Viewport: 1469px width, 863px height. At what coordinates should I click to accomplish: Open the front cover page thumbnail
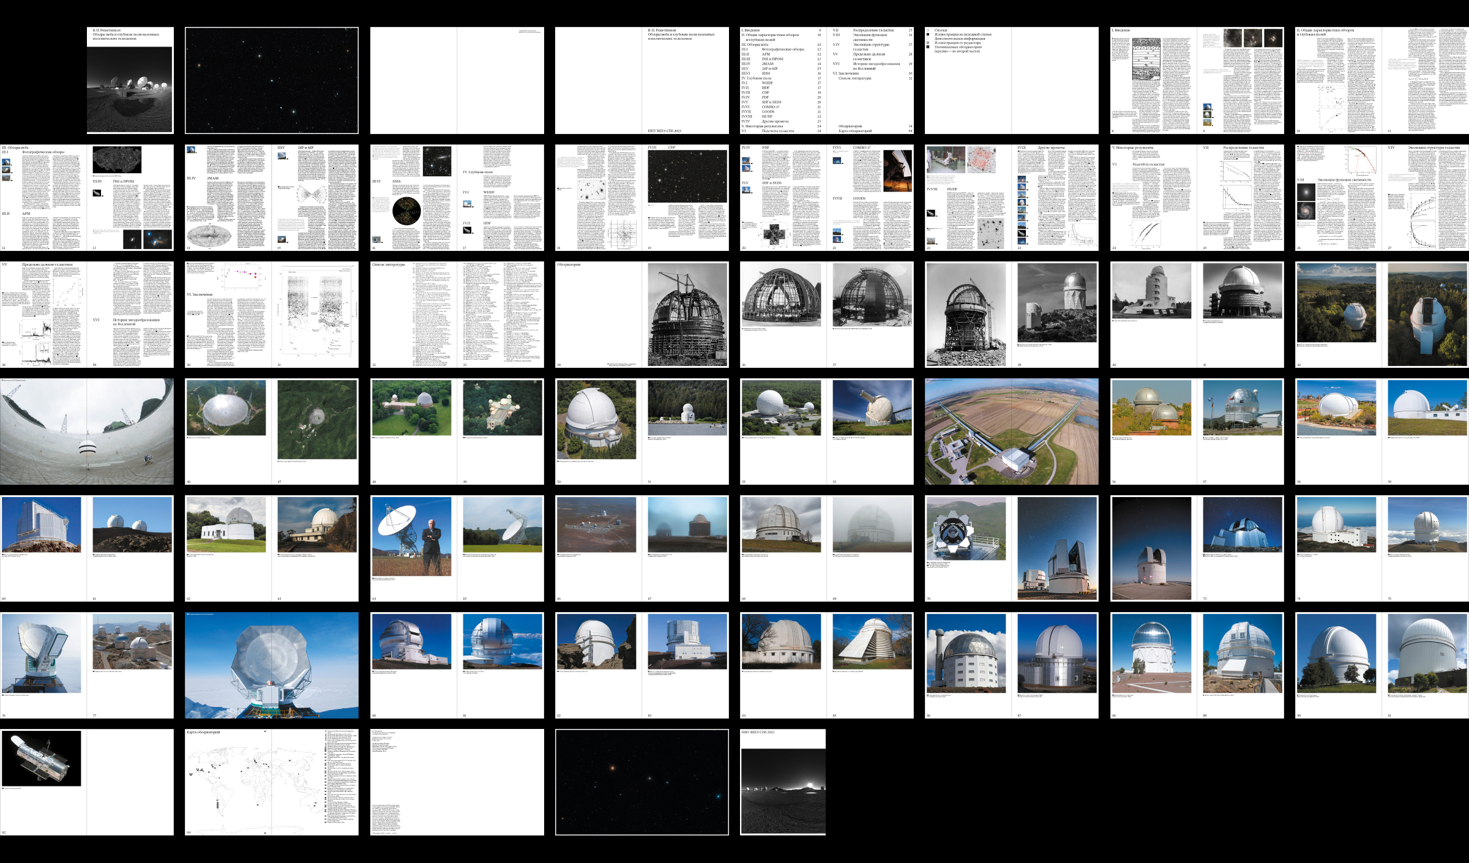tap(130, 80)
